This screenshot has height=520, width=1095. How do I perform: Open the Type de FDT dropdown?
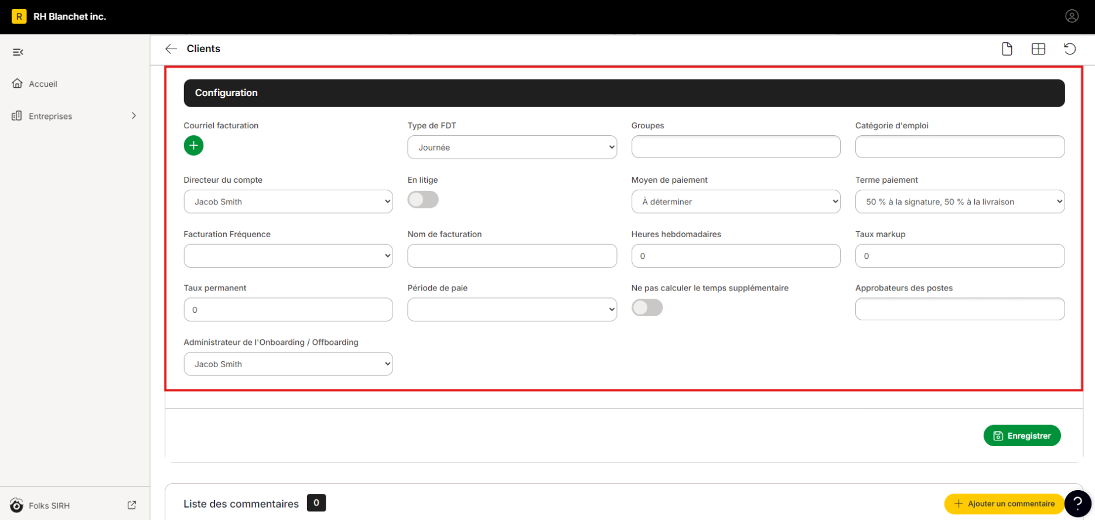pyautogui.click(x=512, y=147)
